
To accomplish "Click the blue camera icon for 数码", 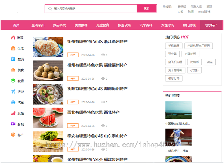I will (x=13, y=59).
